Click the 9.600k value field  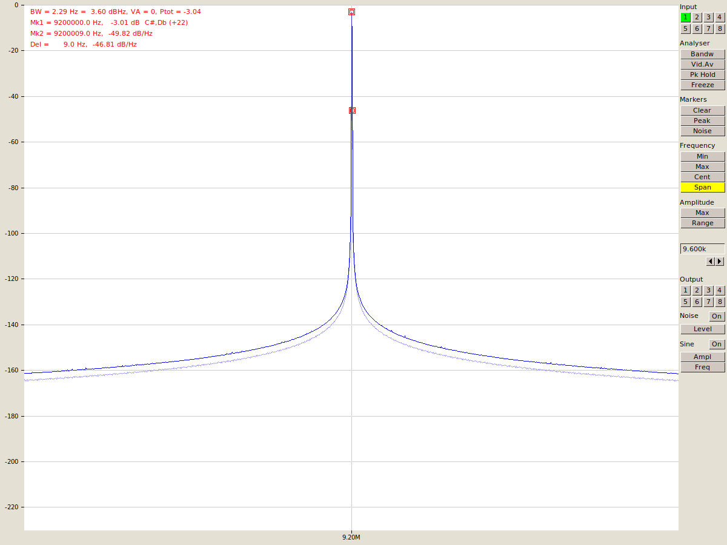702,249
